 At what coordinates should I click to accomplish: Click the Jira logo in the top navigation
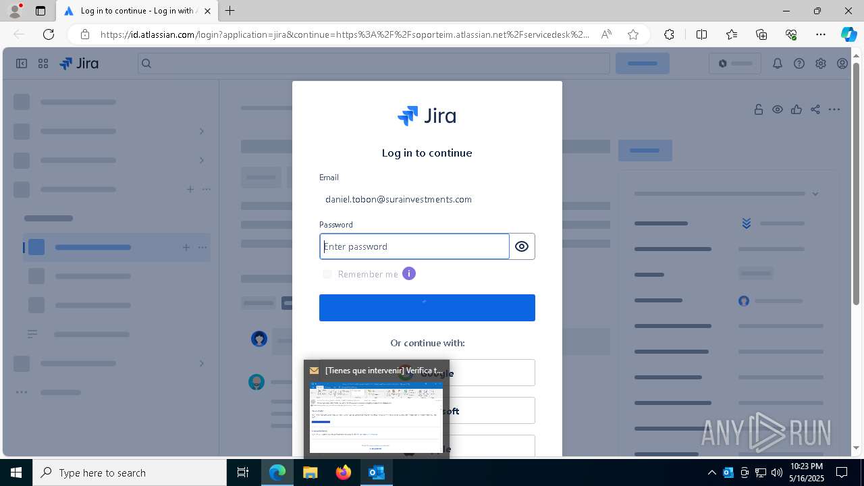click(79, 63)
